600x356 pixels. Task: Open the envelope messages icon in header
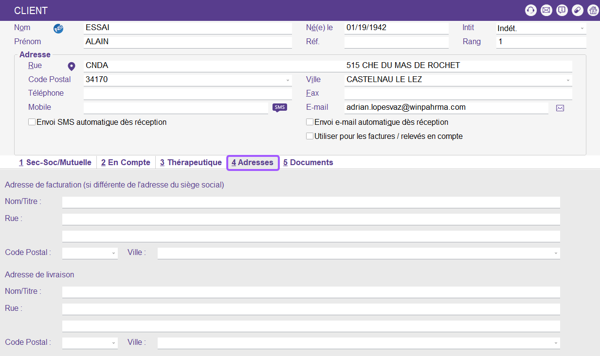tap(546, 10)
